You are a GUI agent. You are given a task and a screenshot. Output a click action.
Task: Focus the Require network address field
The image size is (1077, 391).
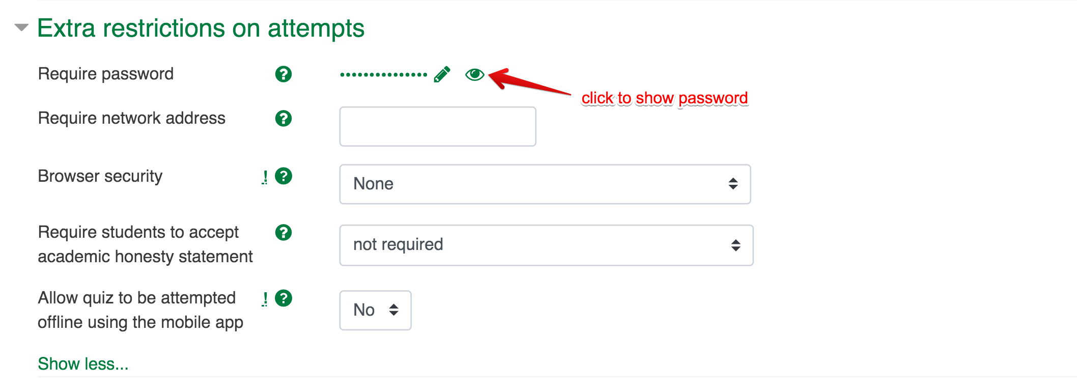(x=438, y=126)
